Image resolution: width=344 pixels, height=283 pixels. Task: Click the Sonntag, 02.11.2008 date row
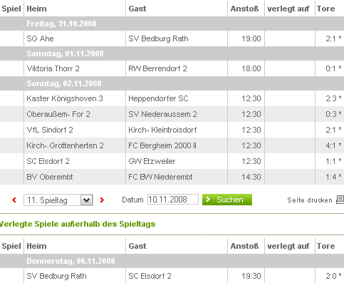[x=172, y=83]
